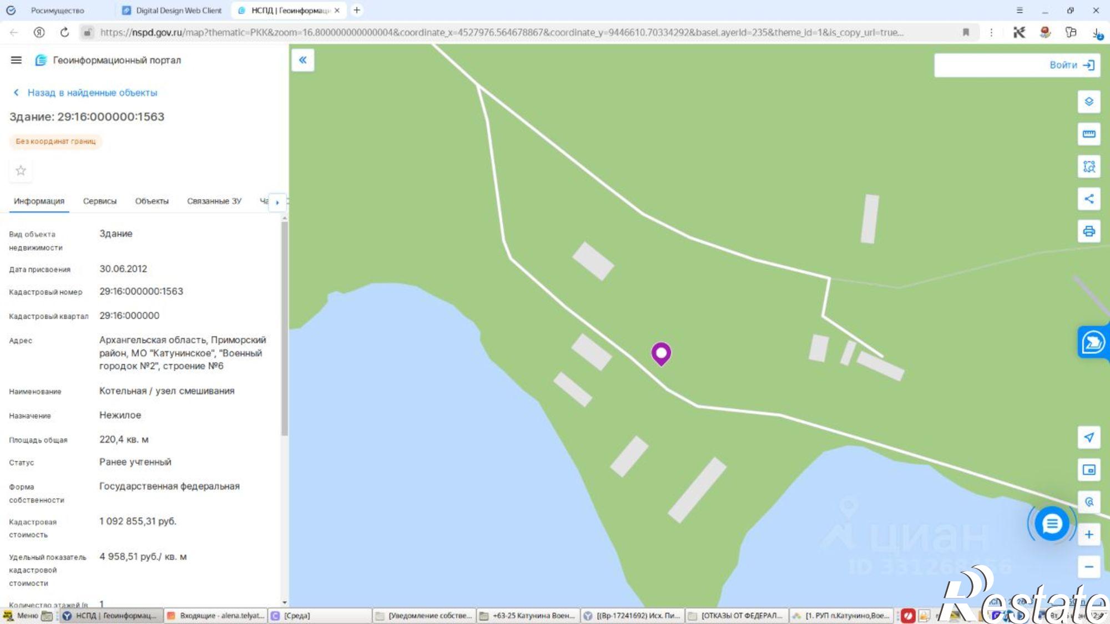
Task: Zoom in with the plus button
Action: click(x=1089, y=534)
